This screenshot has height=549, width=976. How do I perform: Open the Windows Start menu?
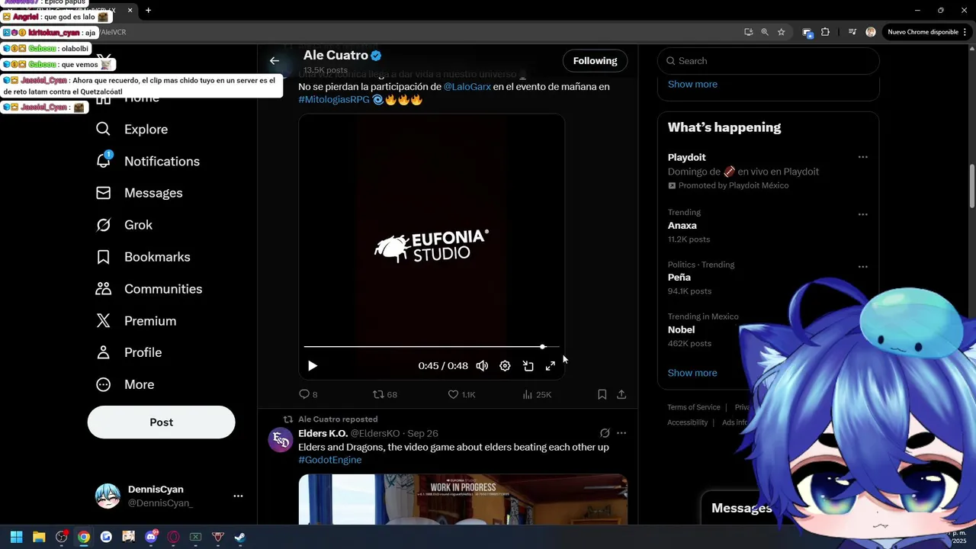tap(17, 537)
